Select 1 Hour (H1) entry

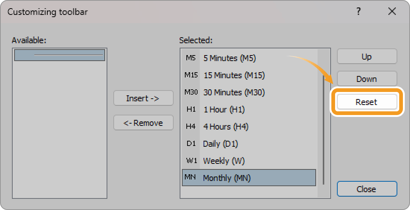(x=249, y=109)
